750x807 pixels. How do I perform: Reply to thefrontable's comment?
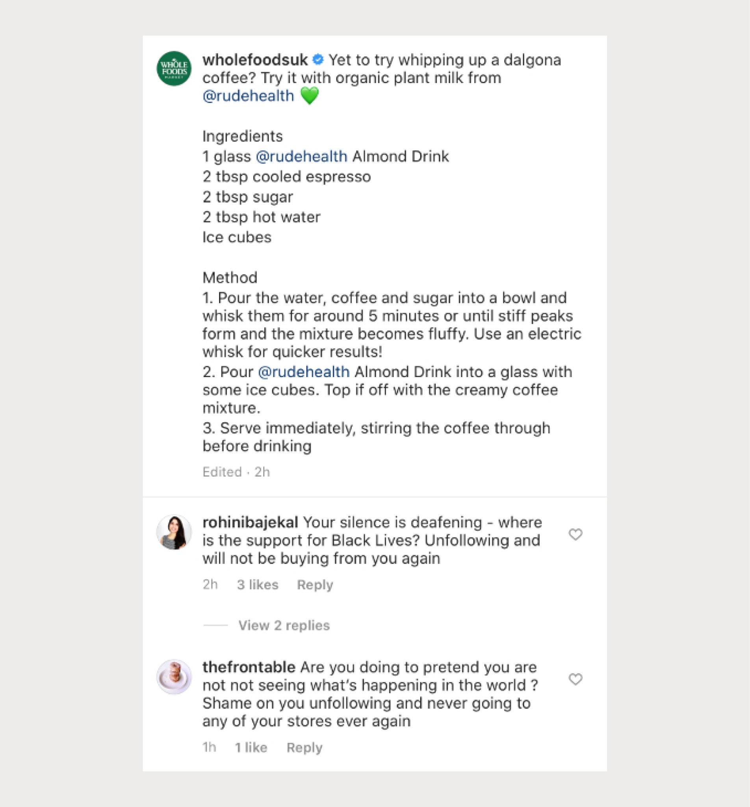tap(304, 747)
